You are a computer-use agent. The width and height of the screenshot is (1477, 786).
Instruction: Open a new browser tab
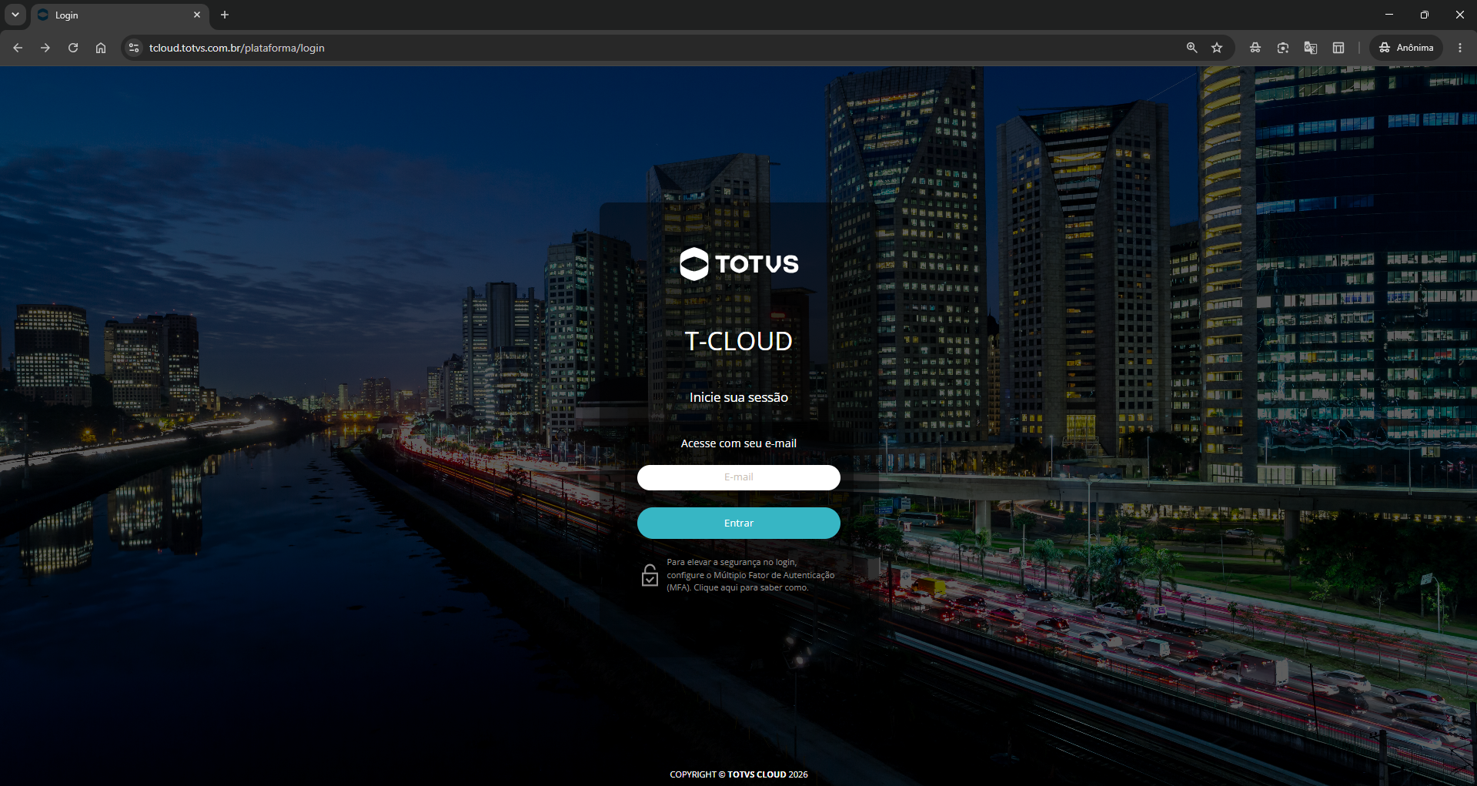[225, 15]
